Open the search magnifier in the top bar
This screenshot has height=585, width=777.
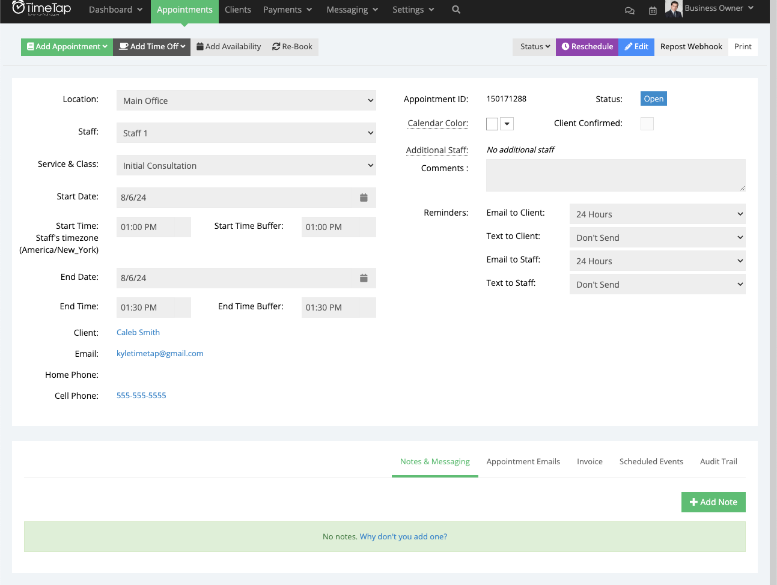[456, 10]
